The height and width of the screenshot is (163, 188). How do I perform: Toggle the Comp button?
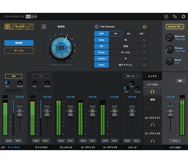102,52
